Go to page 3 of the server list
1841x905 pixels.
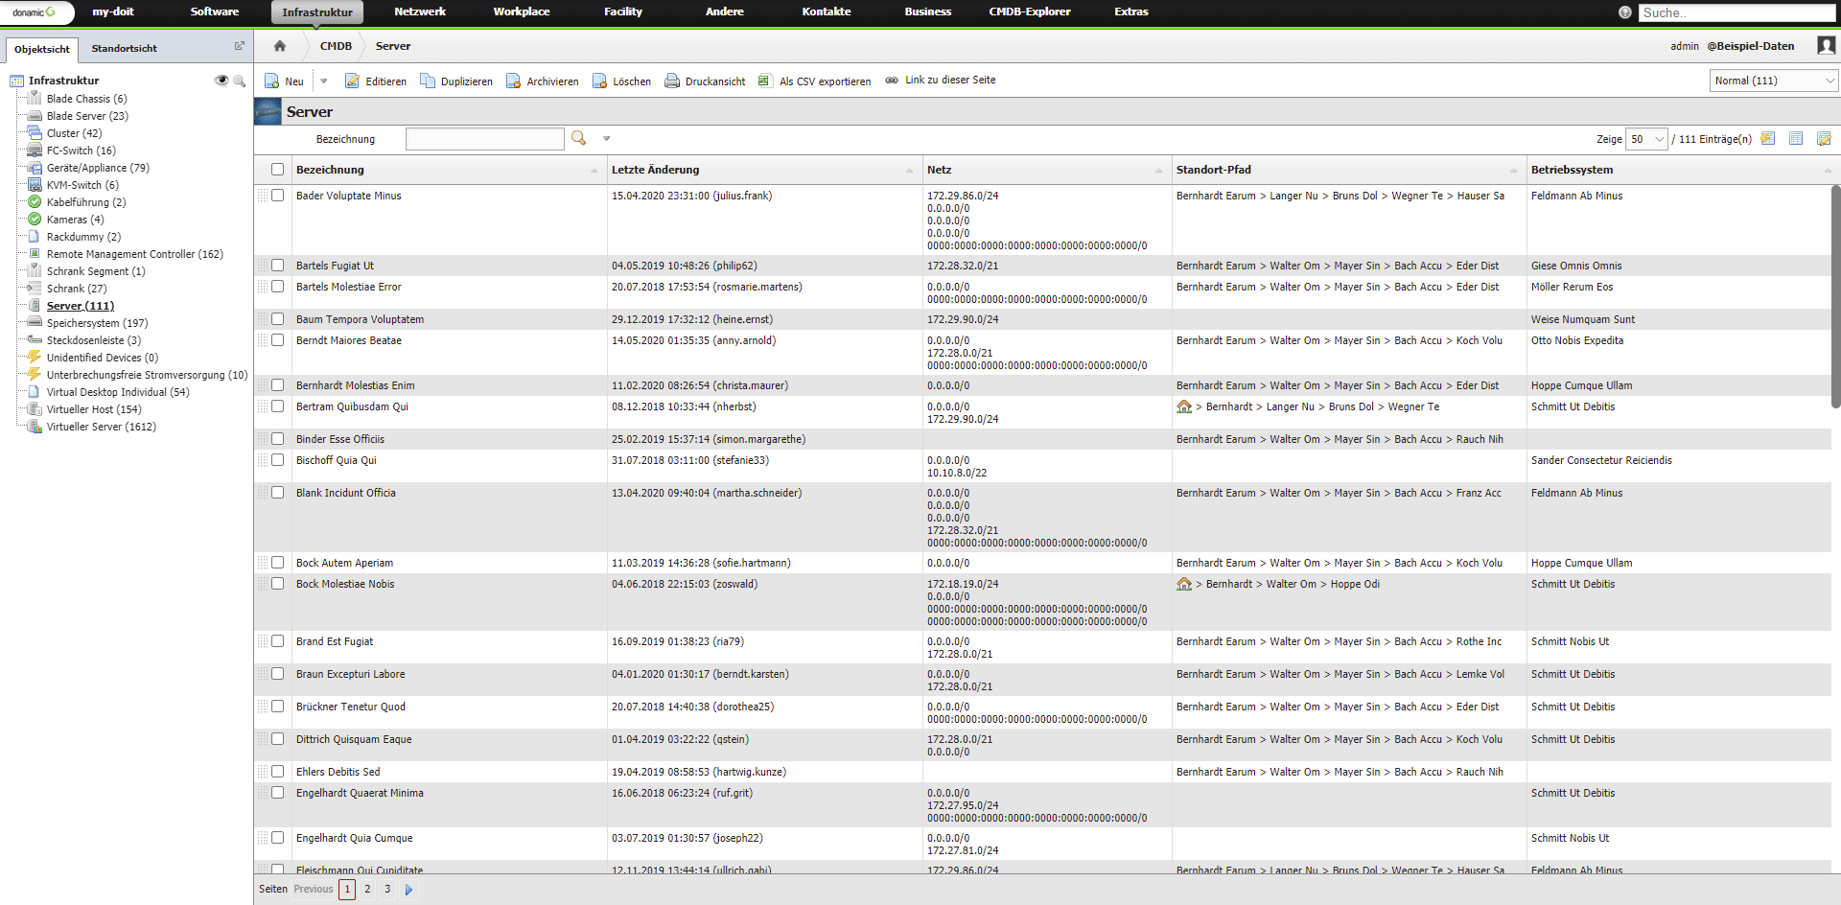click(387, 889)
